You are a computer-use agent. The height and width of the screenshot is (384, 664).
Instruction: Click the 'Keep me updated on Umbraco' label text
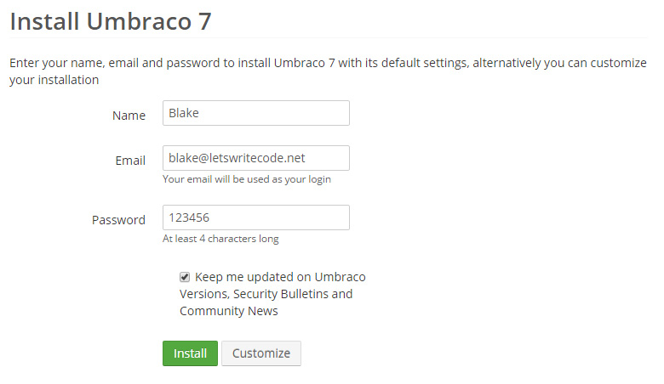(280, 277)
